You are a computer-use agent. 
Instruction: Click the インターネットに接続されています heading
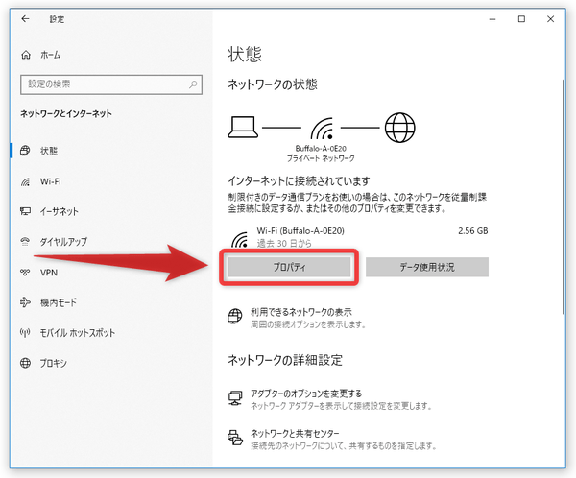click(299, 180)
